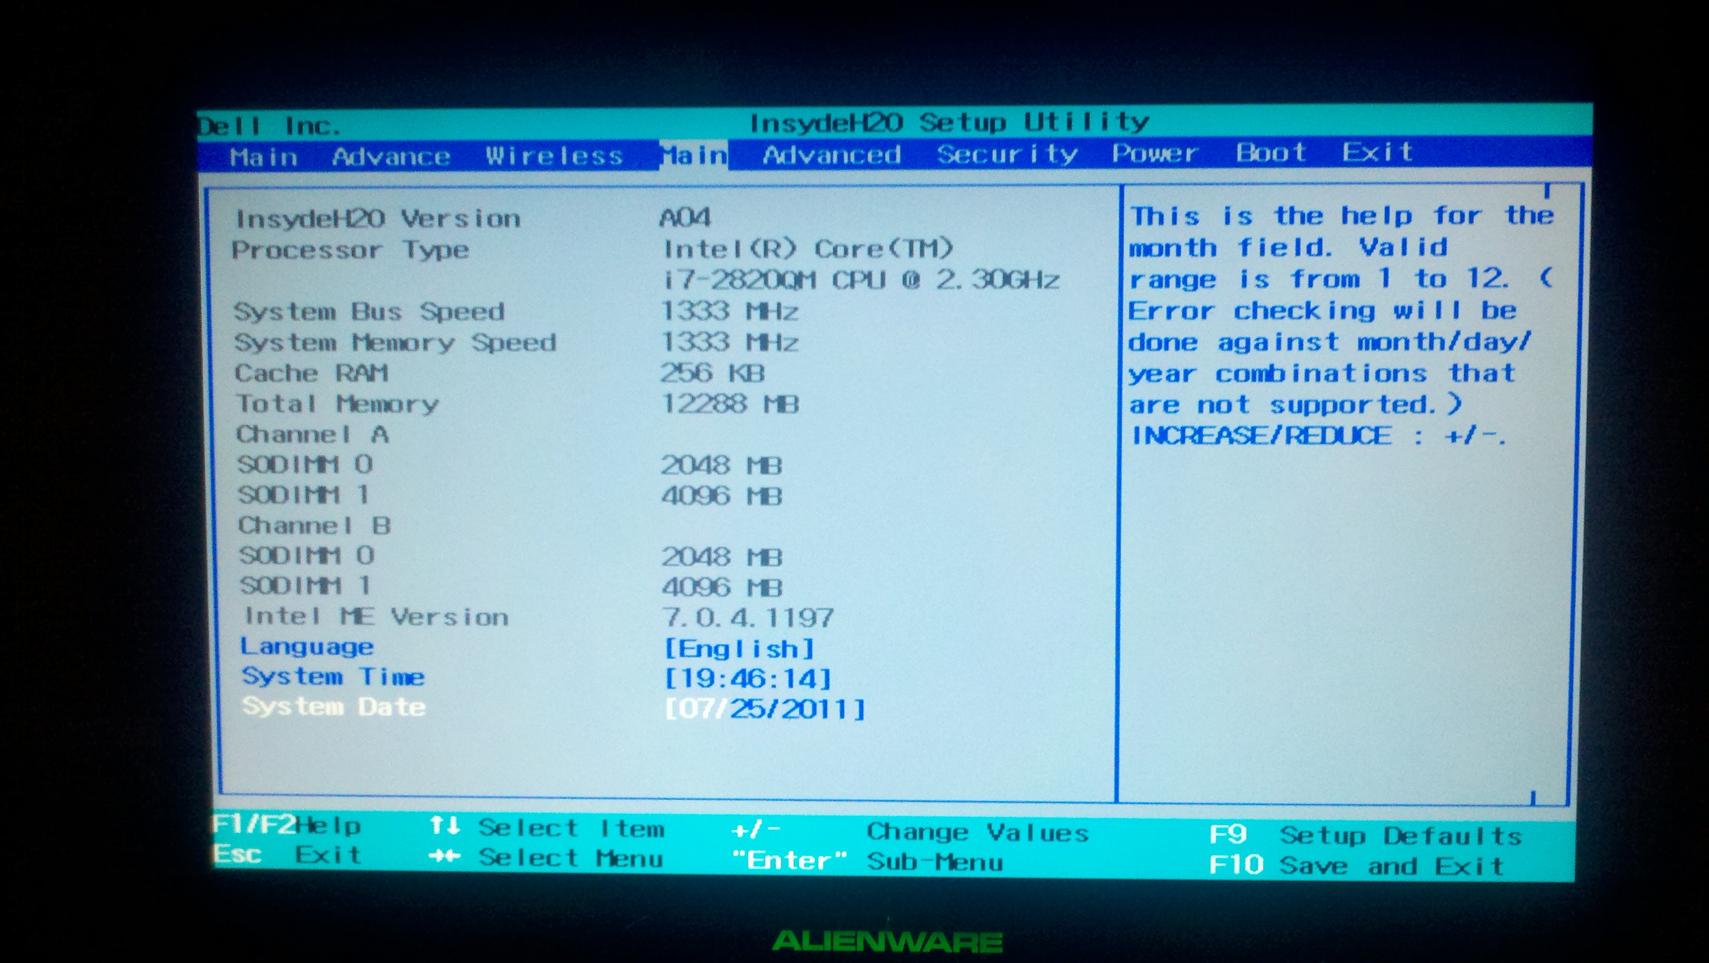Screen dimensions: 1709x963
Task: Click the +/- Change Values hint
Action: 910,832
